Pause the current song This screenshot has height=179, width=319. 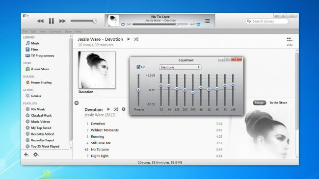click(51, 21)
